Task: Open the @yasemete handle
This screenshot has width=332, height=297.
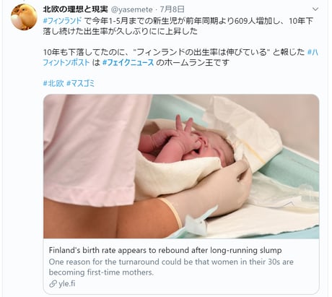Action: pos(131,9)
